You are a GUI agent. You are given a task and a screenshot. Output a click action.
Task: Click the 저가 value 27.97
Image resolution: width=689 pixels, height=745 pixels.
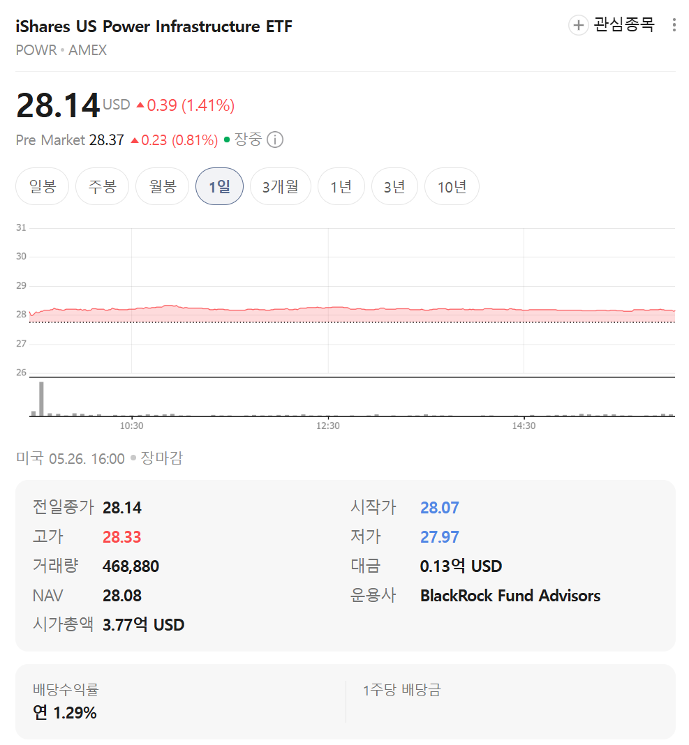click(439, 537)
